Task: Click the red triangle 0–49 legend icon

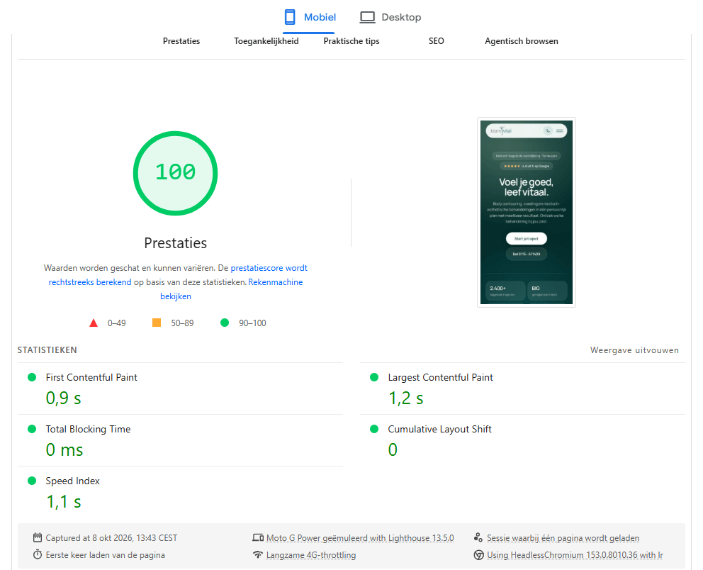Action: pos(94,323)
